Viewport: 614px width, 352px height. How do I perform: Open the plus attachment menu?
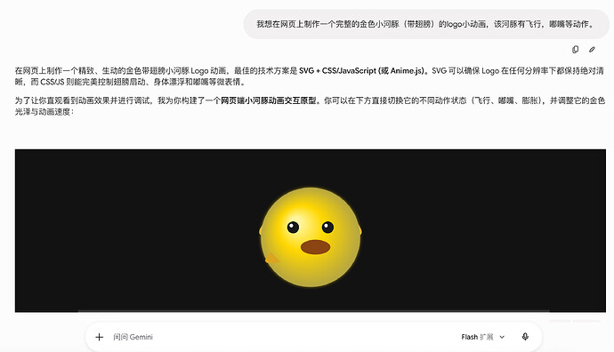point(99,337)
